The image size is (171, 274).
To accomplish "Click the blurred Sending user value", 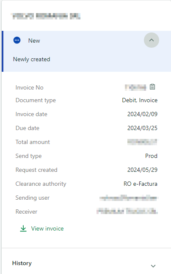I will point(129,198).
